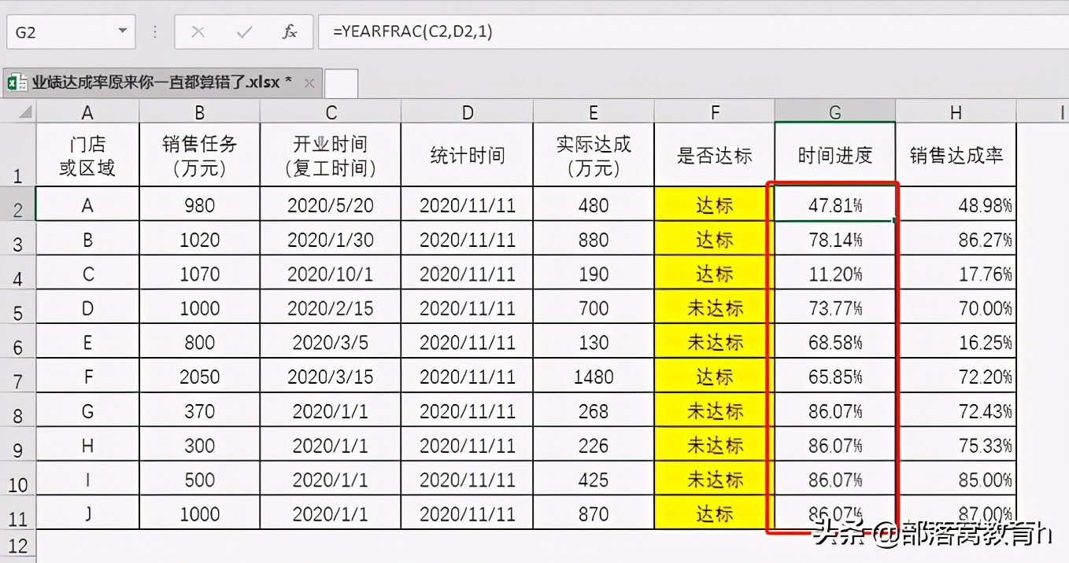The image size is (1069, 563).
Task: Open the formula bar options dots
Action: click(155, 32)
